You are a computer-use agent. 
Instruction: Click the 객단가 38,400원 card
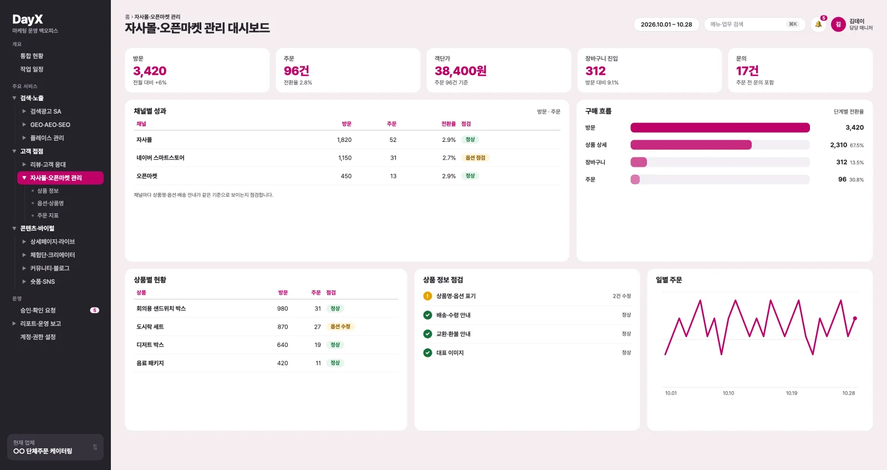(x=499, y=70)
